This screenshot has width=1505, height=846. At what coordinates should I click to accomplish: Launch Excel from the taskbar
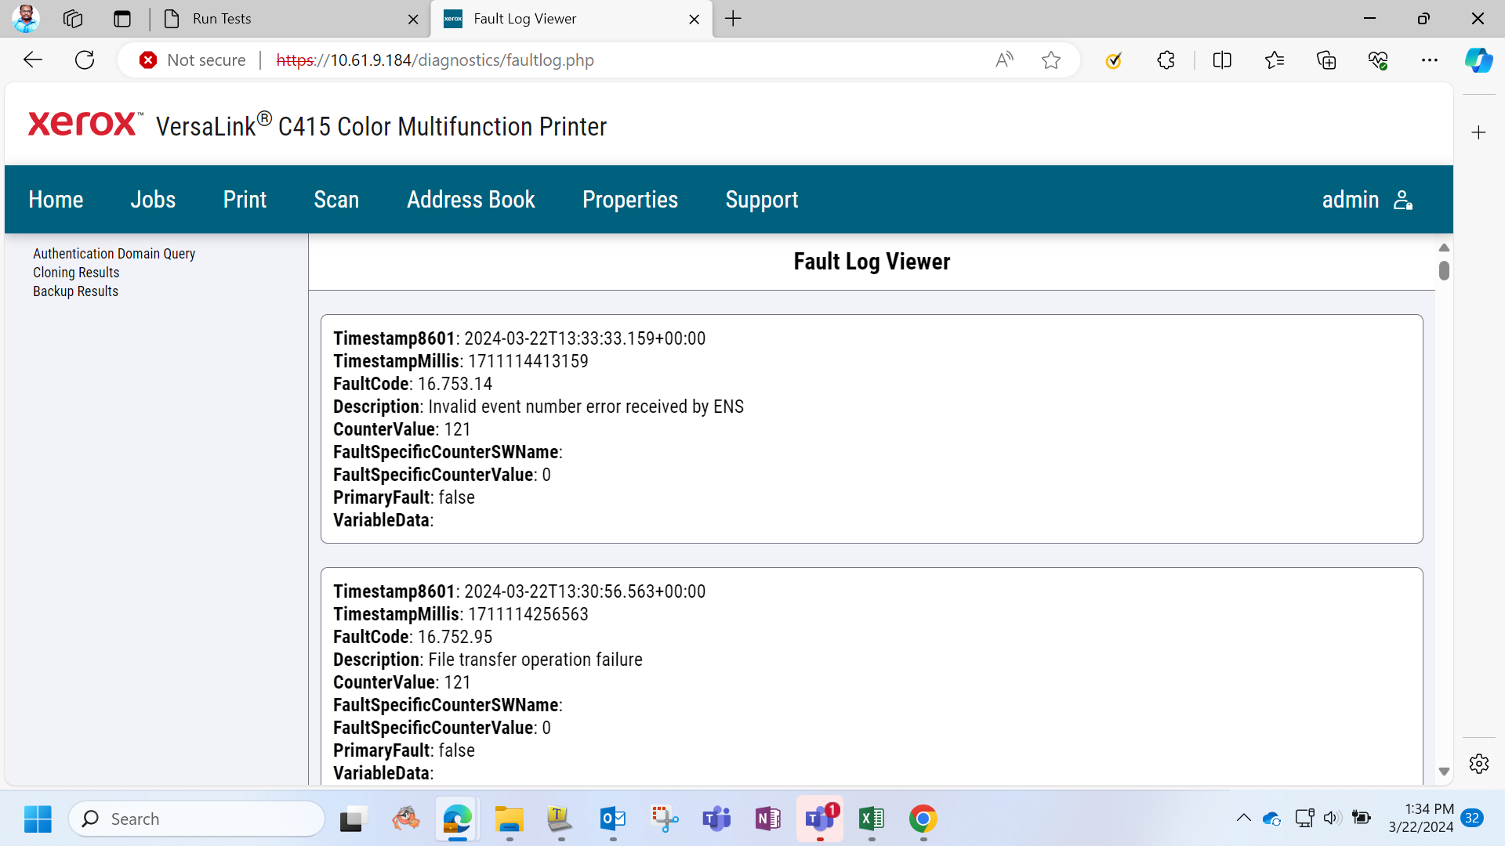[872, 819]
